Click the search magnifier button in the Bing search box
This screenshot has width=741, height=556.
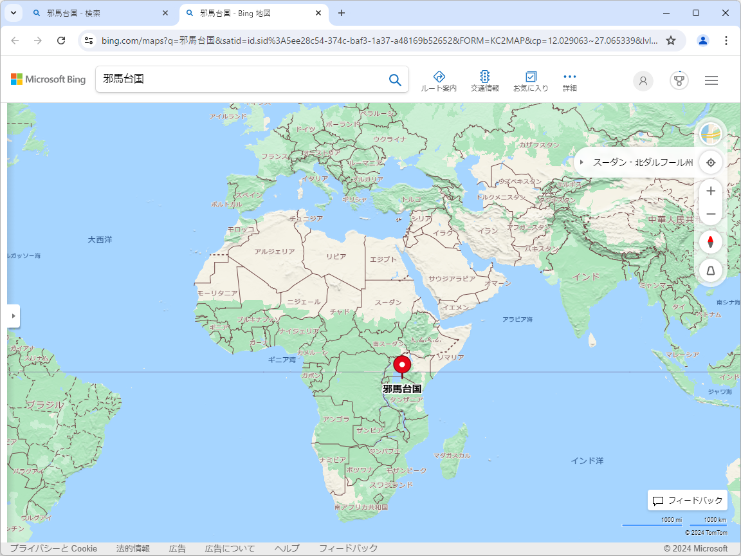point(395,80)
